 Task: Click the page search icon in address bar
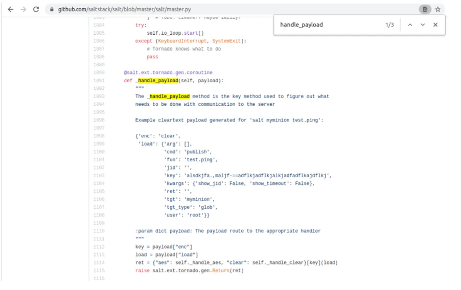coord(425,9)
